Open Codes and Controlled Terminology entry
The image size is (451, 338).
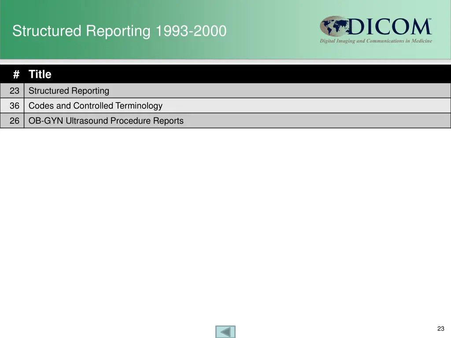click(95, 106)
